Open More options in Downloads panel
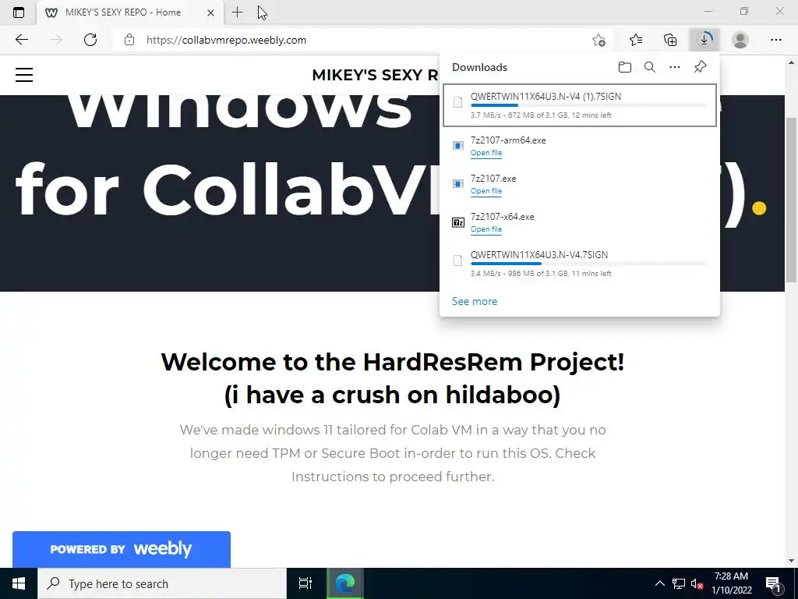 point(675,67)
